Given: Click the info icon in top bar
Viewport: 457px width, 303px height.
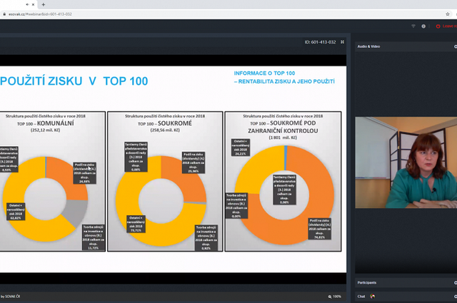Looking at the screenshot, I should 423,26.
